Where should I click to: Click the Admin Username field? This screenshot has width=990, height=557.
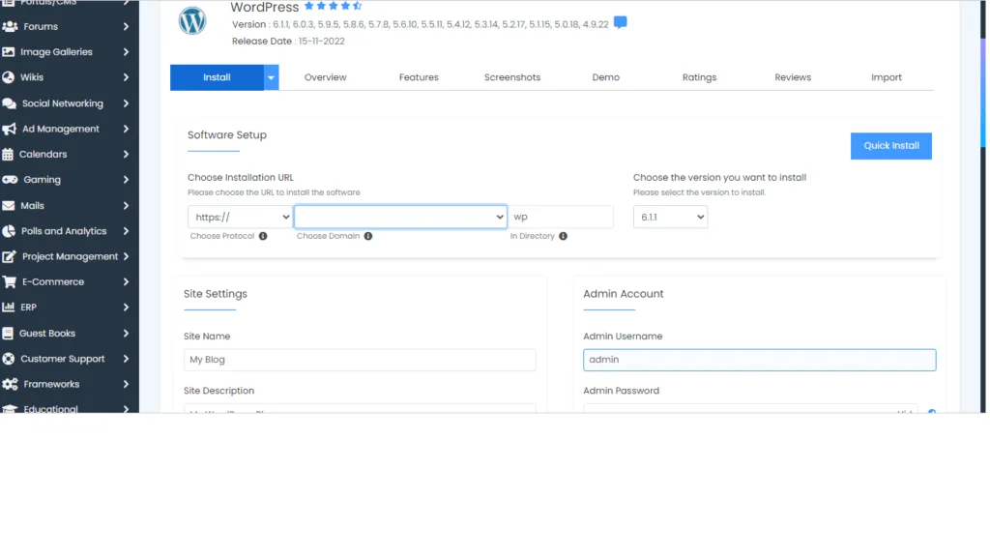(760, 360)
